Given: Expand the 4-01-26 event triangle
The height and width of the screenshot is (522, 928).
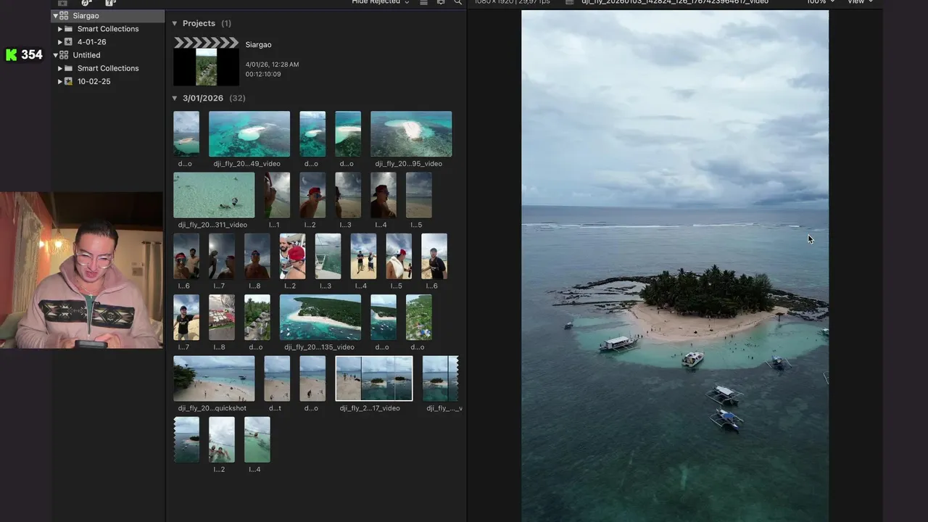Looking at the screenshot, I should click(x=60, y=42).
